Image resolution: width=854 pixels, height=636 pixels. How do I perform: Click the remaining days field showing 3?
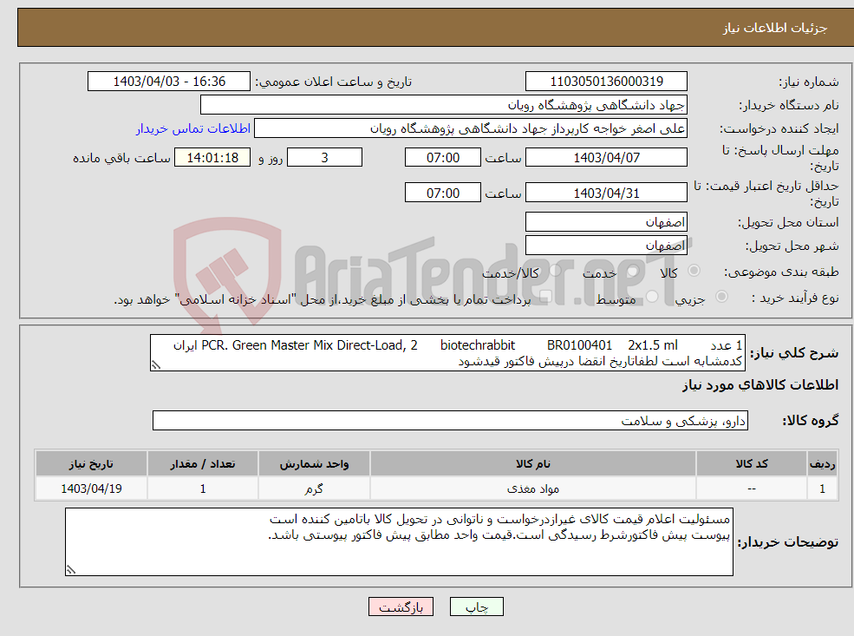pos(324,158)
